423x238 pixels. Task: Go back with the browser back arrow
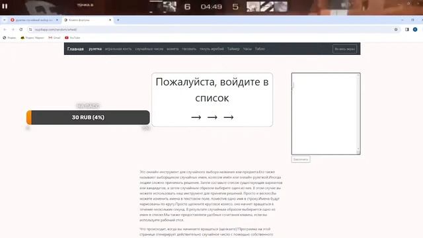[5, 29]
